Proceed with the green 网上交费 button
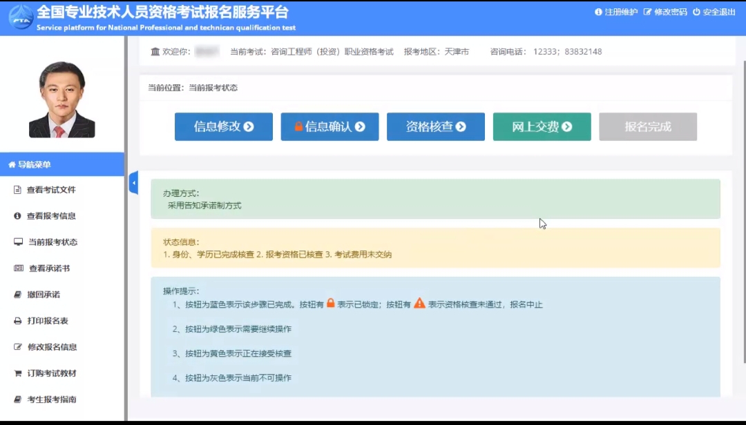 [542, 127]
